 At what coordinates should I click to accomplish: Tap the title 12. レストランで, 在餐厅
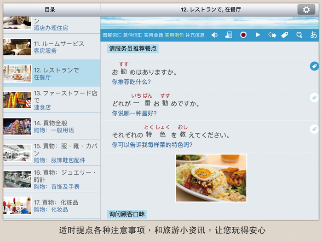pos(211,10)
